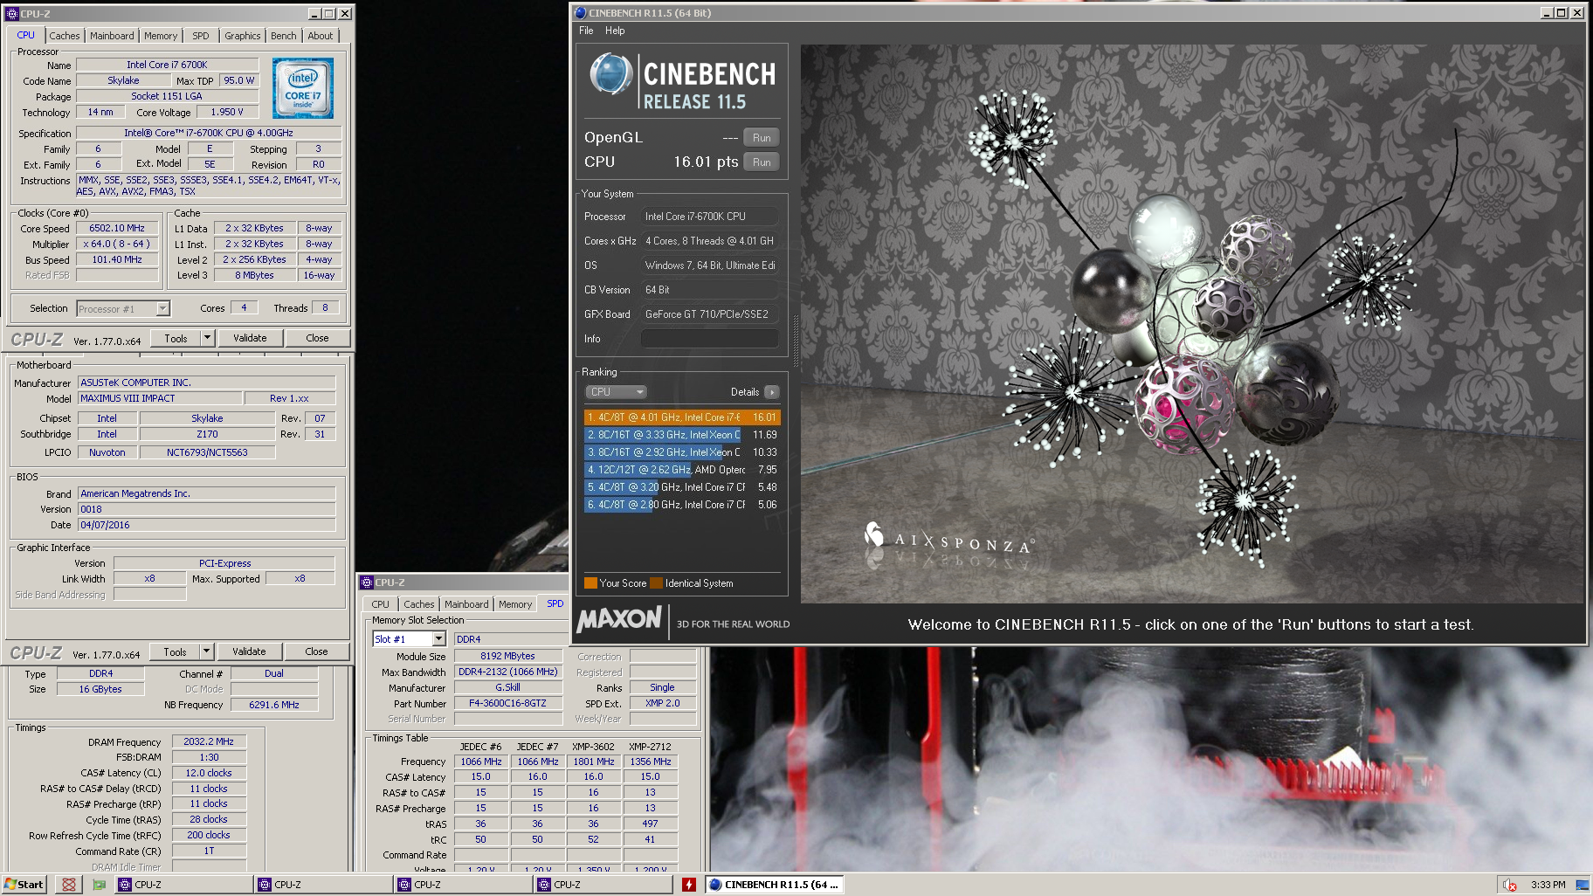Image resolution: width=1593 pixels, height=896 pixels.
Task: Select the Memory tab in SPD CPU-Z window
Action: (x=515, y=604)
